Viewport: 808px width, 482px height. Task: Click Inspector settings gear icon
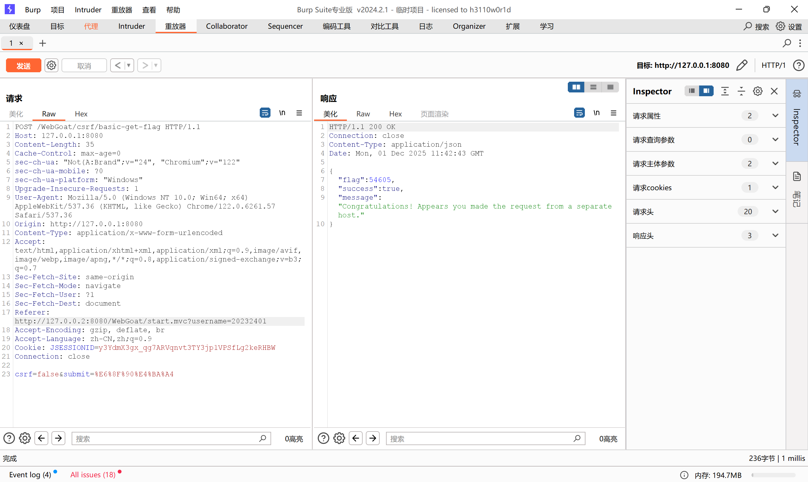pyautogui.click(x=757, y=91)
